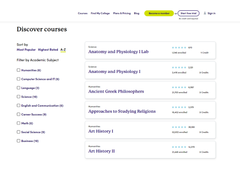Enable the Science filter checkbox
Screen dimensions: 240x180
18,97
